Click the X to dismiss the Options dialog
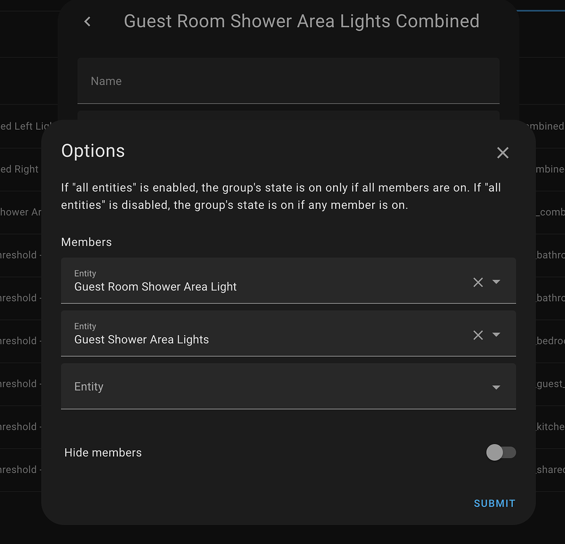The width and height of the screenshot is (565, 544). coord(502,152)
